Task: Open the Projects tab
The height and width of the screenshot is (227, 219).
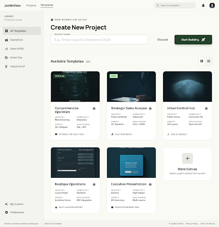Action: (x=31, y=5)
